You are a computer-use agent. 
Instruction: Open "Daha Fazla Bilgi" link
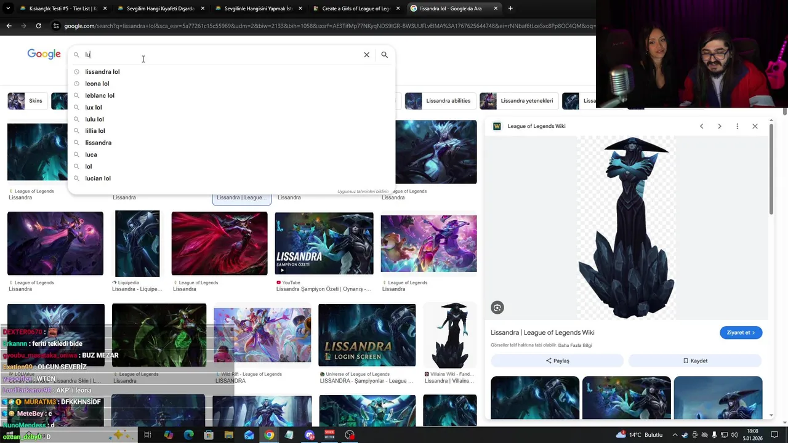click(575, 346)
